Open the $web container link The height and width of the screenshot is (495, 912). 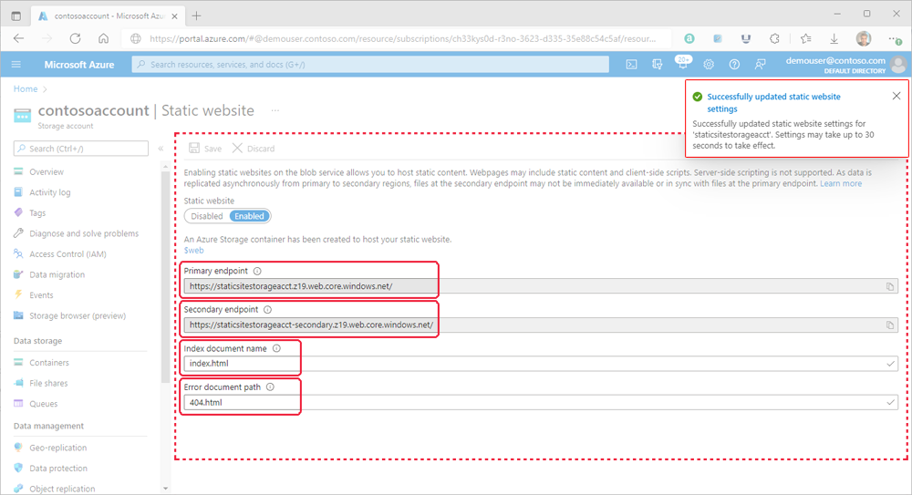pyautogui.click(x=193, y=250)
